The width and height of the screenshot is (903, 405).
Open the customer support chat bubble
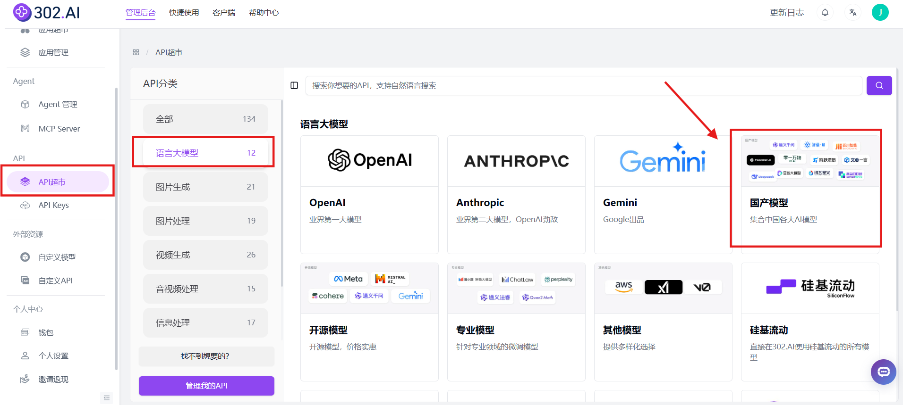pyautogui.click(x=883, y=372)
